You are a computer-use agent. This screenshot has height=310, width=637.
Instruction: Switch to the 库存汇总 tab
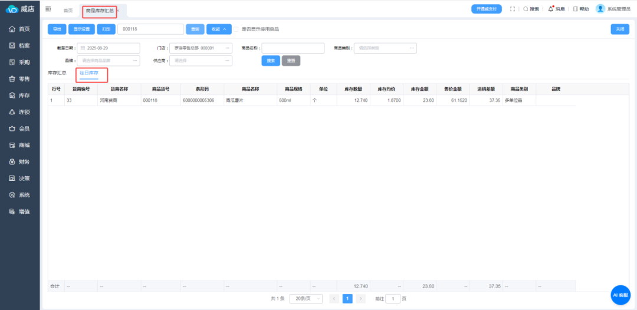point(57,73)
